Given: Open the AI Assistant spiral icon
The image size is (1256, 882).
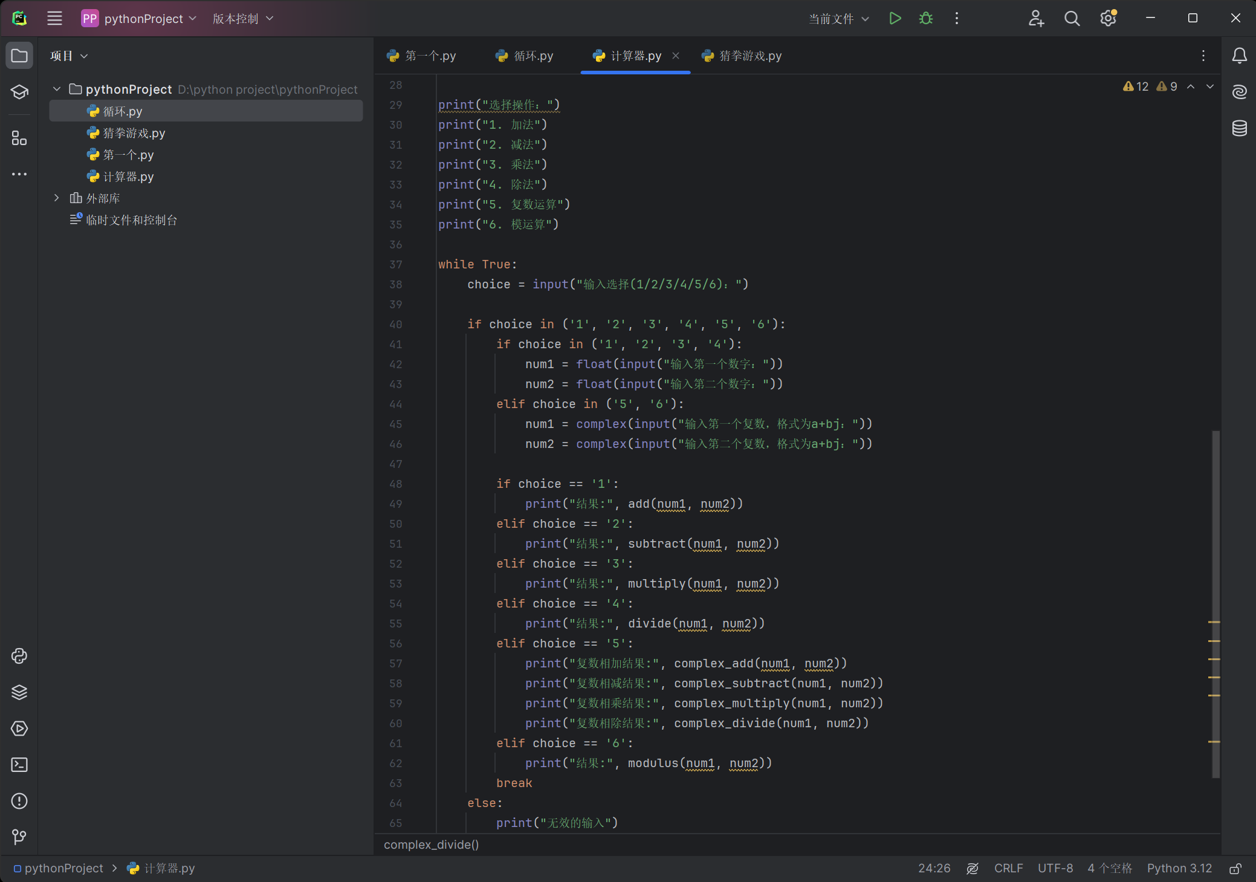Looking at the screenshot, I should tap(1239, 92).
